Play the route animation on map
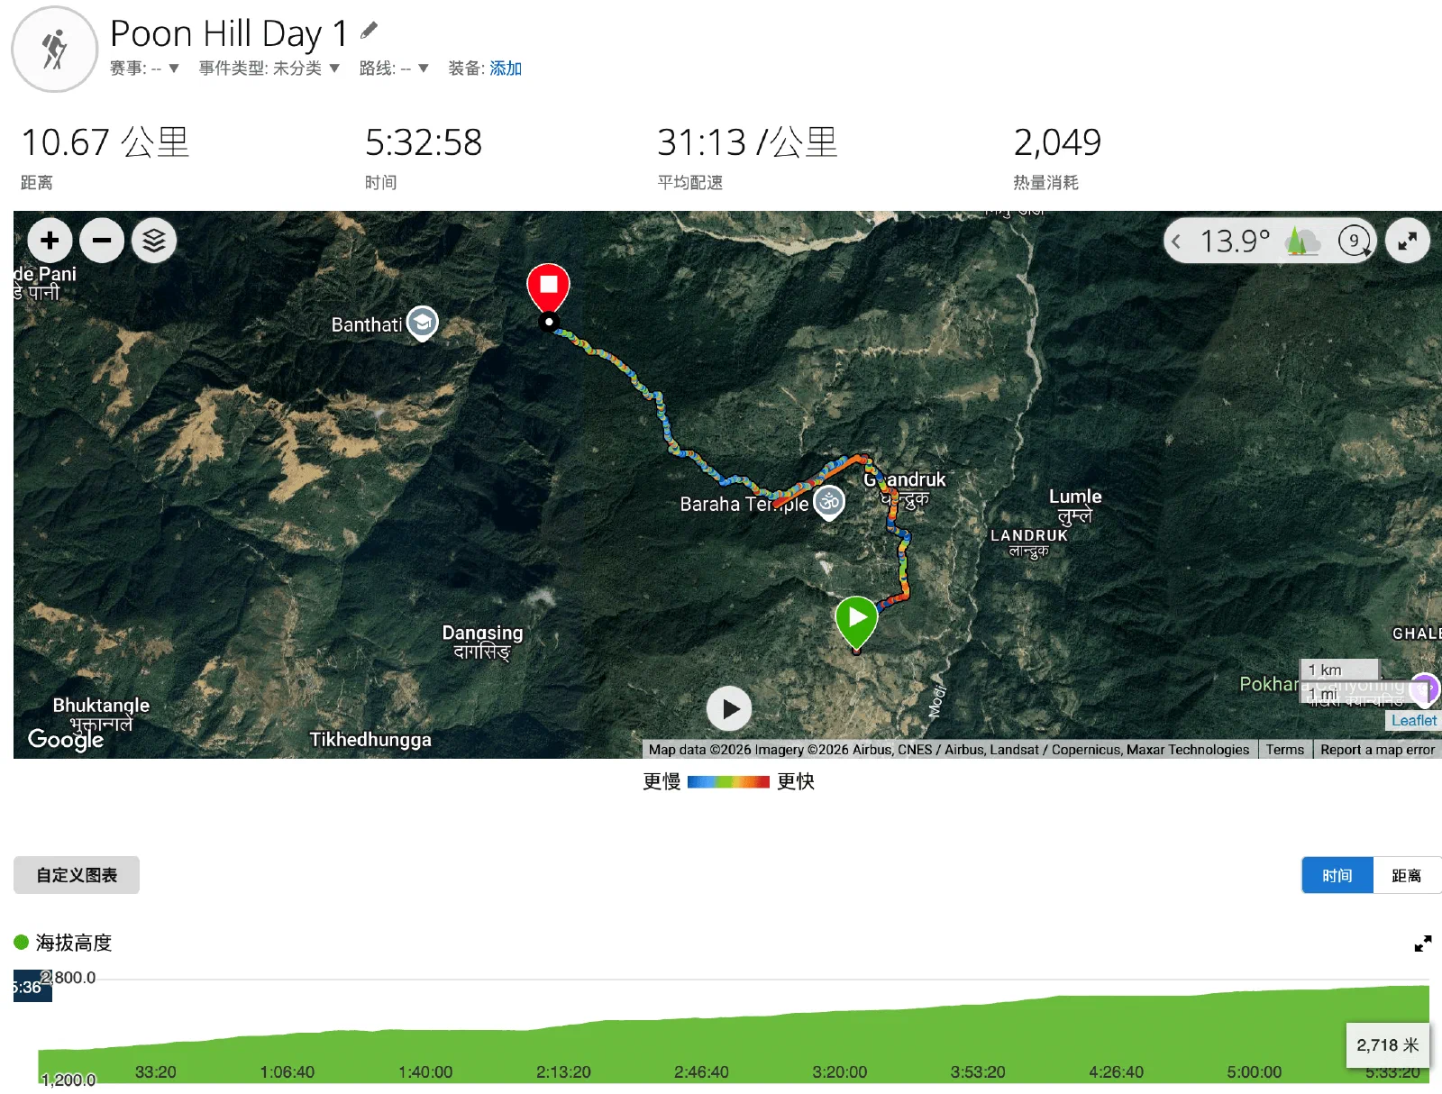The image size is (1442, 1094). pyautogui.click(x=729, y=709)
